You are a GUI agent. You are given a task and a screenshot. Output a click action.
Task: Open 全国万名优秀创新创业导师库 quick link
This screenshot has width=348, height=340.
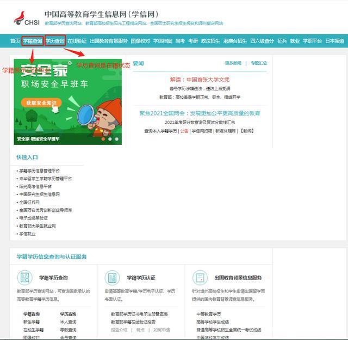click(x=46, y=210)
